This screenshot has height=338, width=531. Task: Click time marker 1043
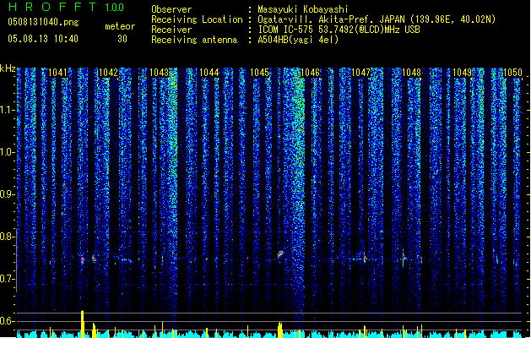tap(159, 73)
